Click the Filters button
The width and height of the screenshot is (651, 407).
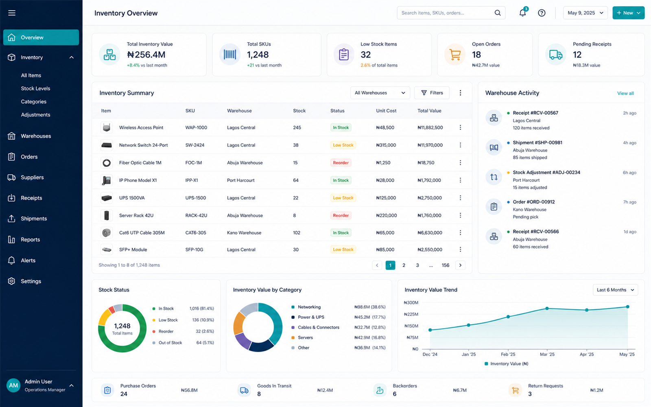(x=432, y=93)
